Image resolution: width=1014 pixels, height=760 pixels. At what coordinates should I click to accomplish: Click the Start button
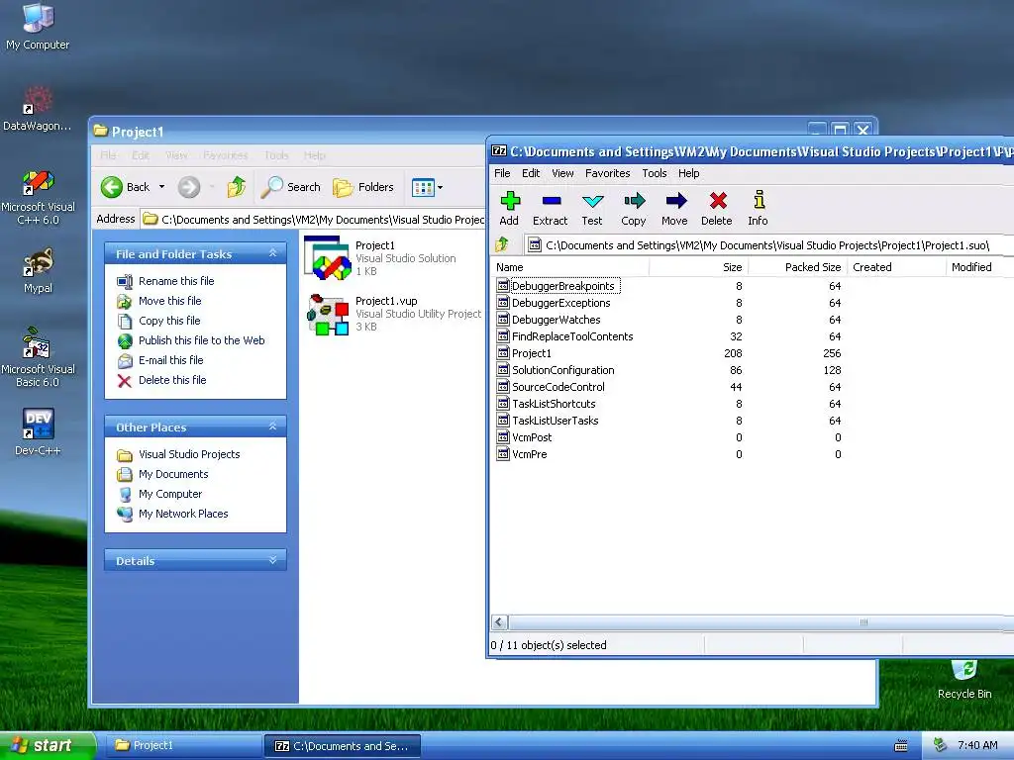pos(47,745)
